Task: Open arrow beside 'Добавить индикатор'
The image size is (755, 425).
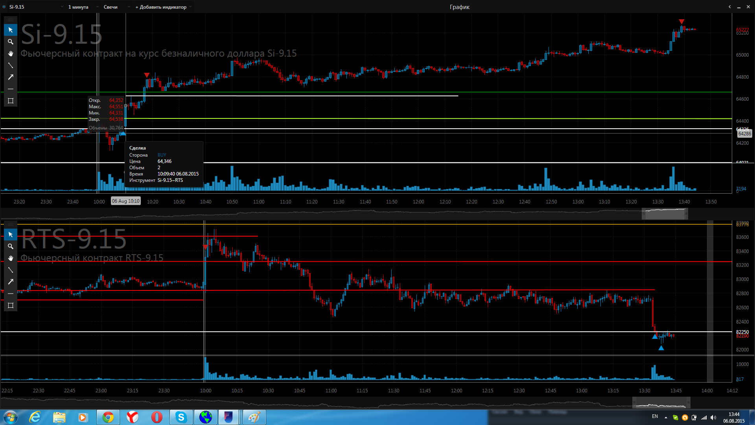Action: coord(191,7)
